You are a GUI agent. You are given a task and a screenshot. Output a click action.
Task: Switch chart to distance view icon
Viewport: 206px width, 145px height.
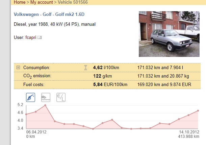[46, 98]
